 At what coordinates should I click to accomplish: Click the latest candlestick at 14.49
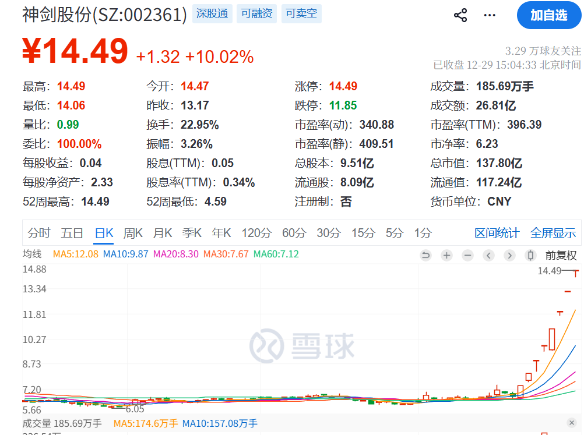(576, 273)
